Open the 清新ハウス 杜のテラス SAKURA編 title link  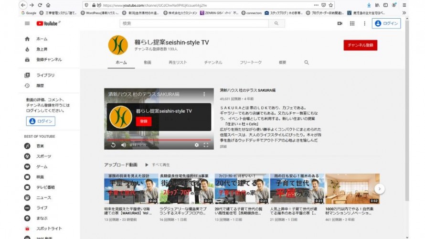pos(247,90)
